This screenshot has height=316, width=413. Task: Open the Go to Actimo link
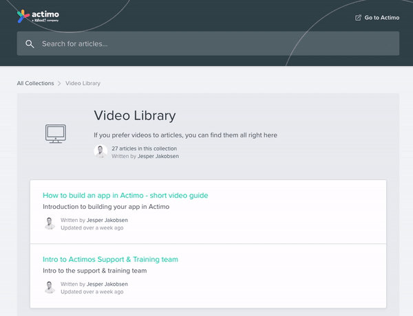381,18
